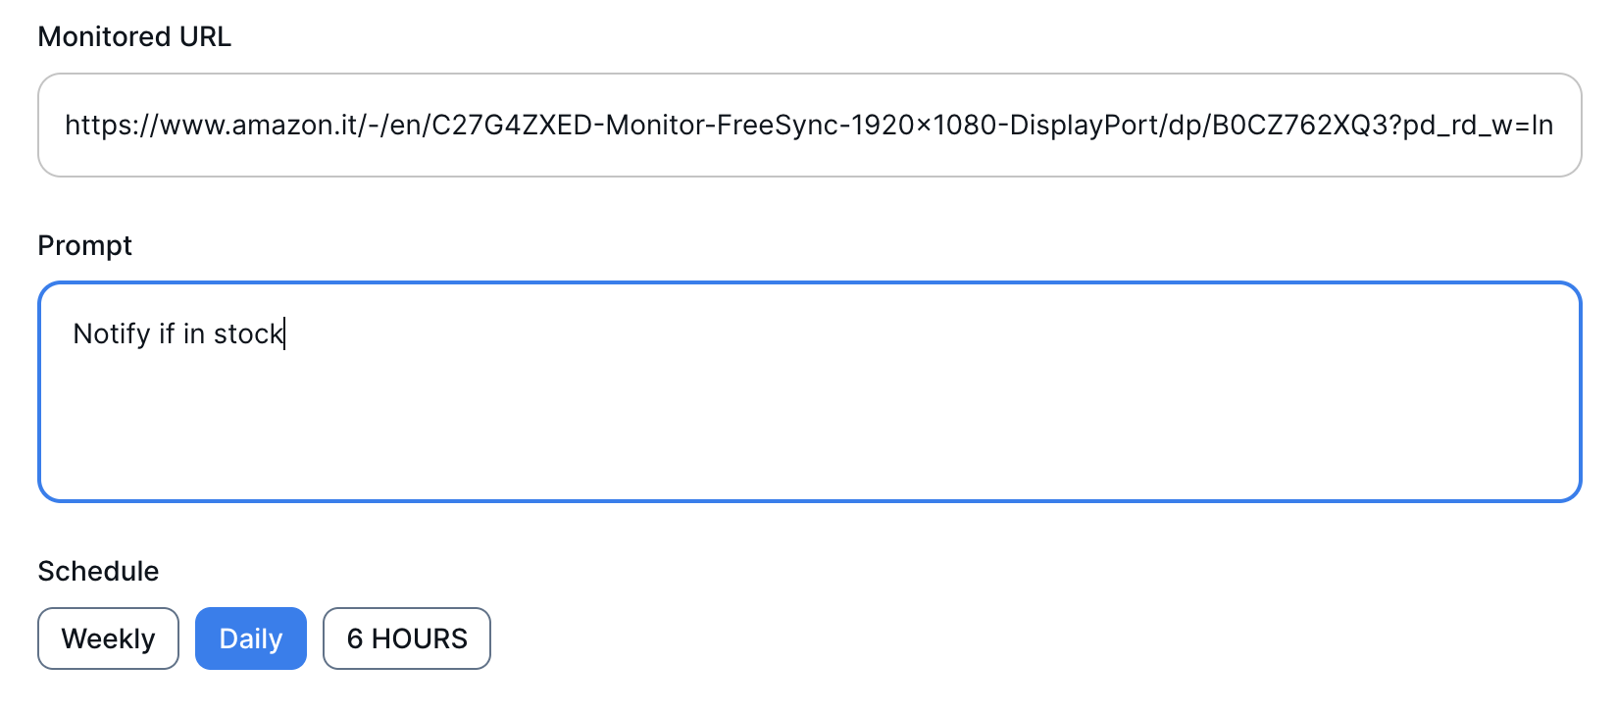This screenshot has width=1616, height=714.
Task: Click the Schedule heading
Action: pyautogui.click(x=98, y=571)
